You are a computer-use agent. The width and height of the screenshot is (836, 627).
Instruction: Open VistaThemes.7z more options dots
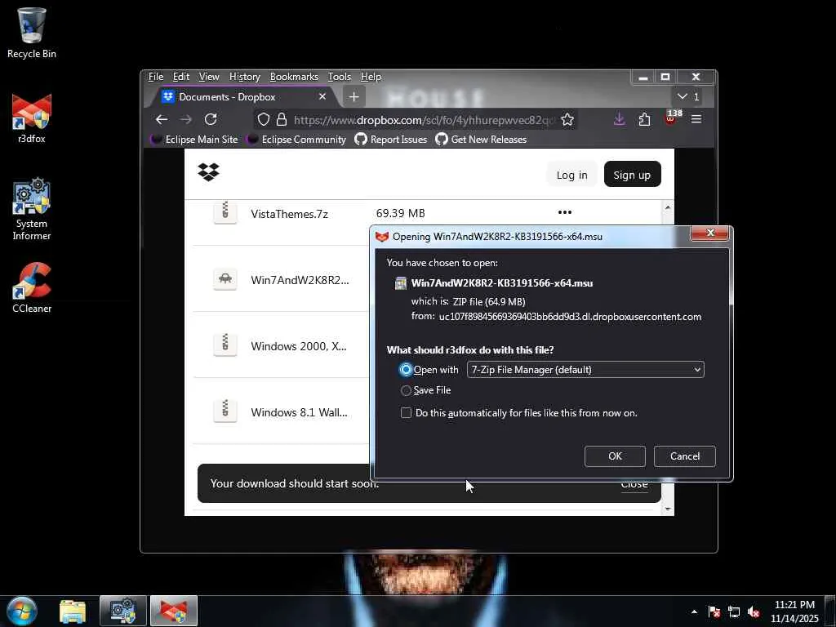coord(565,212)
